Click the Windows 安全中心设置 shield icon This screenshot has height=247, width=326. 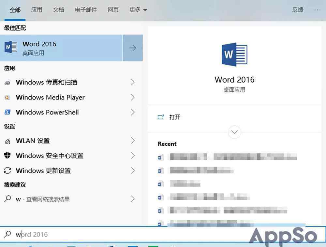(7, 156)
